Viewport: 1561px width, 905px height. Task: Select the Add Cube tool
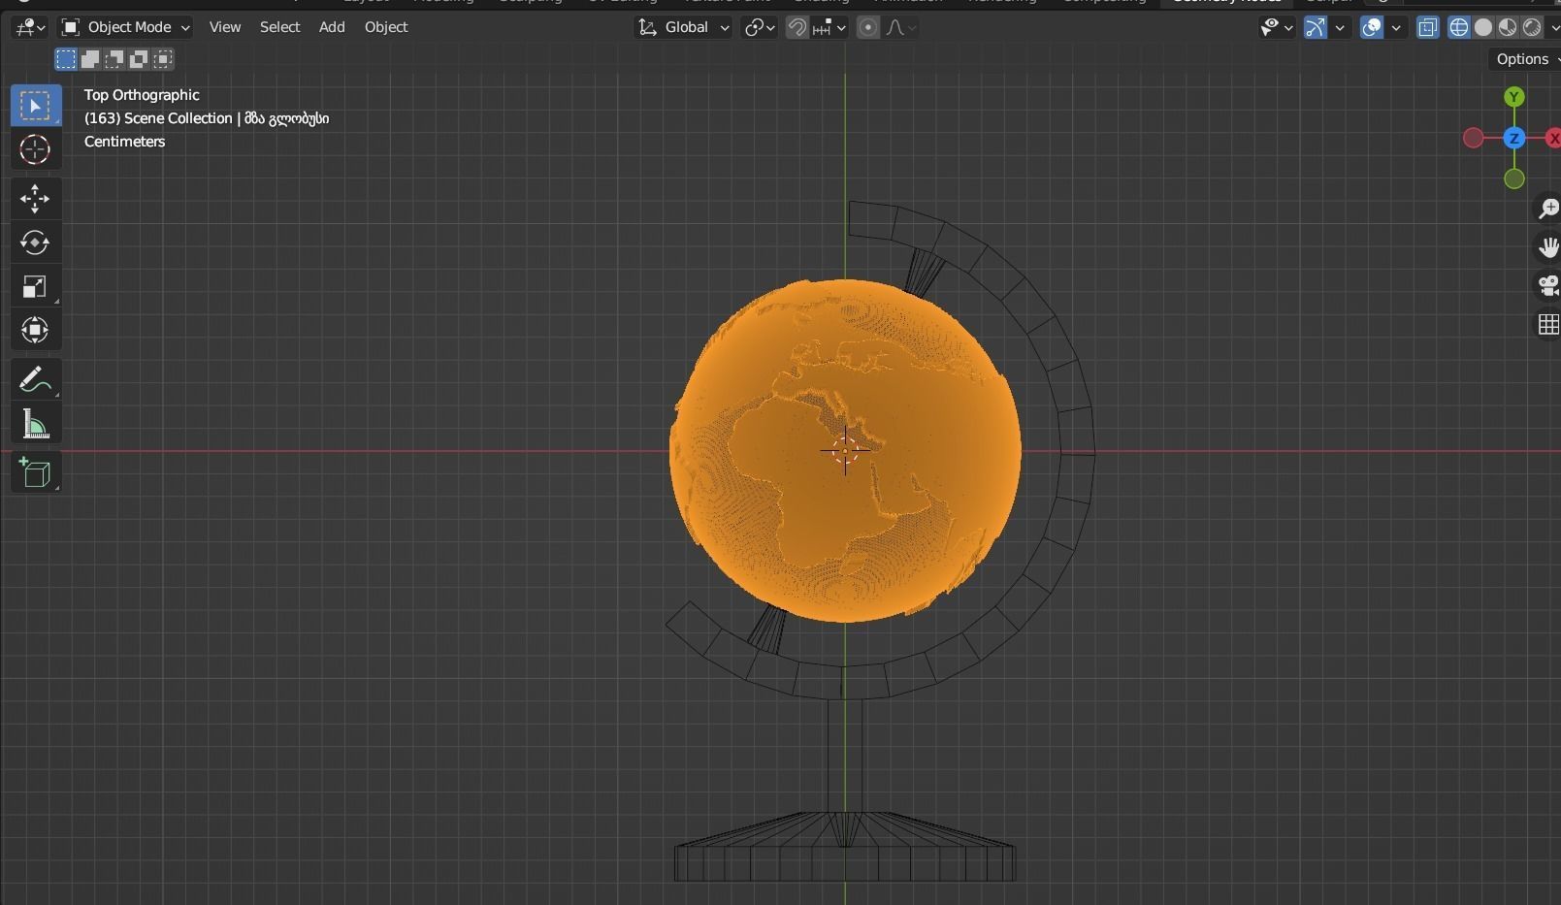click(35, 472)
